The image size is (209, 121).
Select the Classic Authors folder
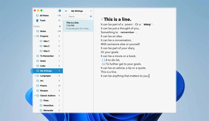pyautogui.click(x=48, y=95)
